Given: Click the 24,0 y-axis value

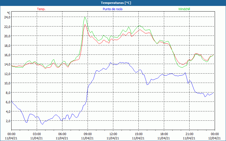Looking at the screenshot, I should point(7,17).
